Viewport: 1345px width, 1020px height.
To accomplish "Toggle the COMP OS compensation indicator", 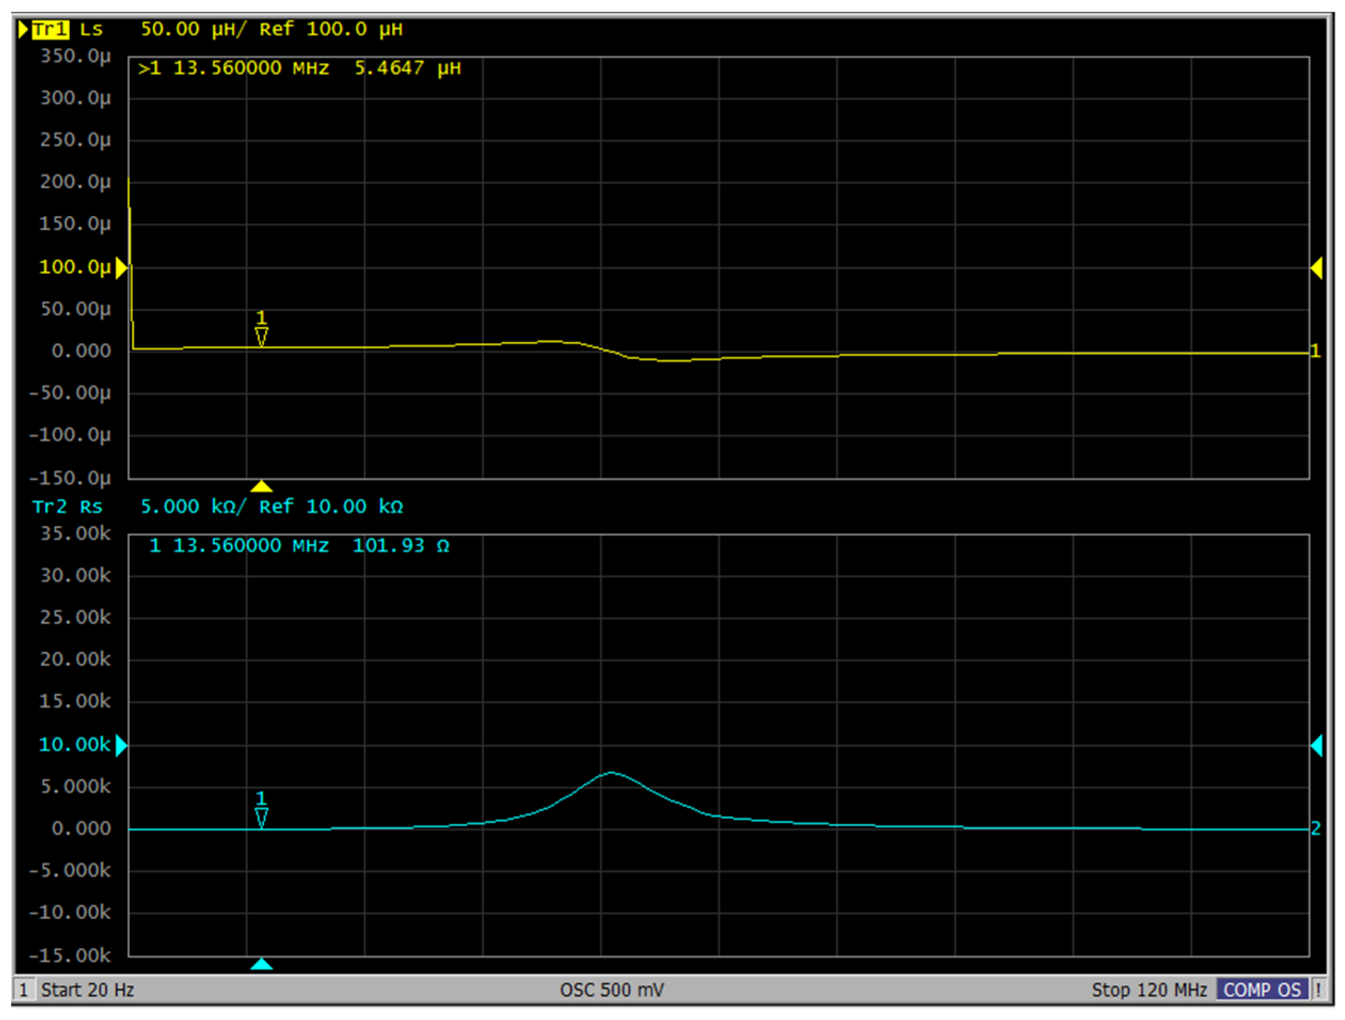I will pos(1262,990).
